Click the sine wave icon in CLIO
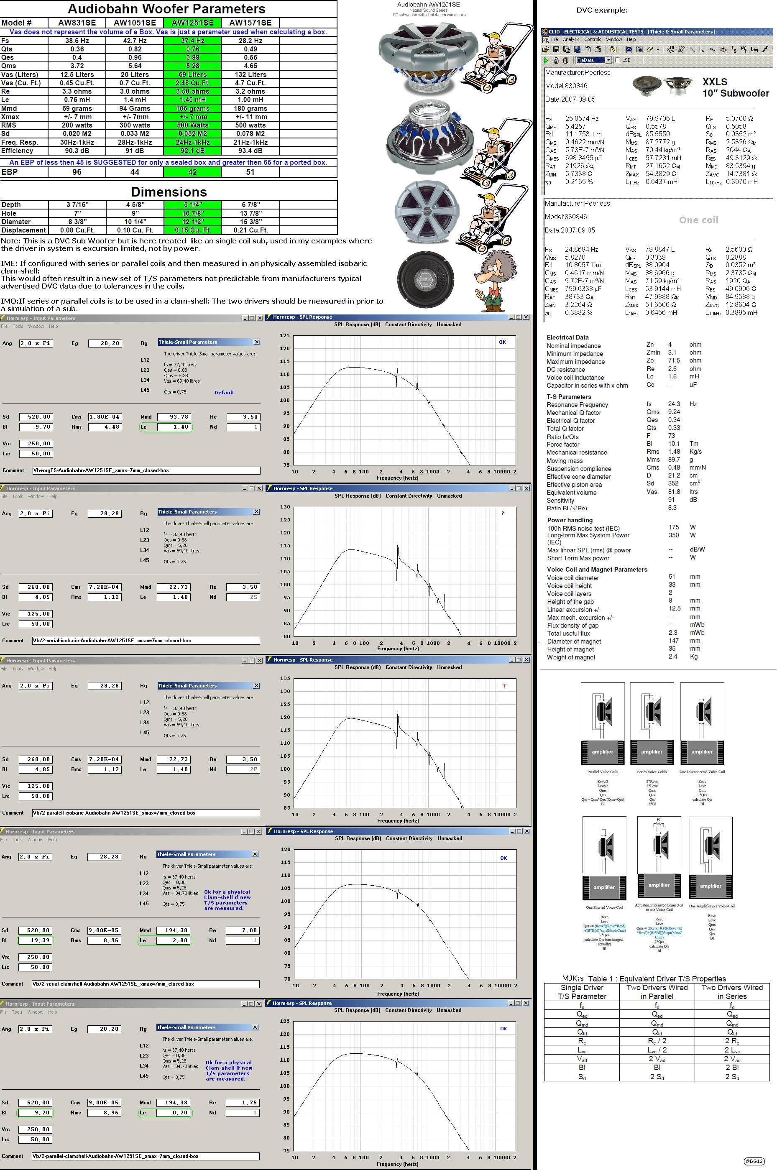The height and width of the screenshot is (1170, 777). 713,49
